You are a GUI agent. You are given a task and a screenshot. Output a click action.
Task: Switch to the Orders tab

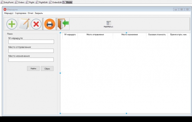[20, 2]
